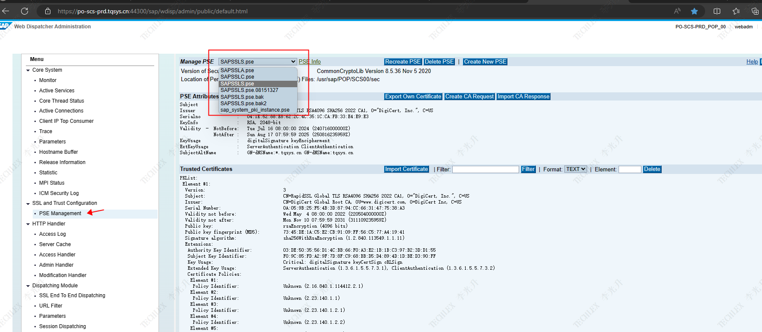Choose the highlighted SAPSSLS.pse option
Screen dimensions: 762x332
[258, 84]
